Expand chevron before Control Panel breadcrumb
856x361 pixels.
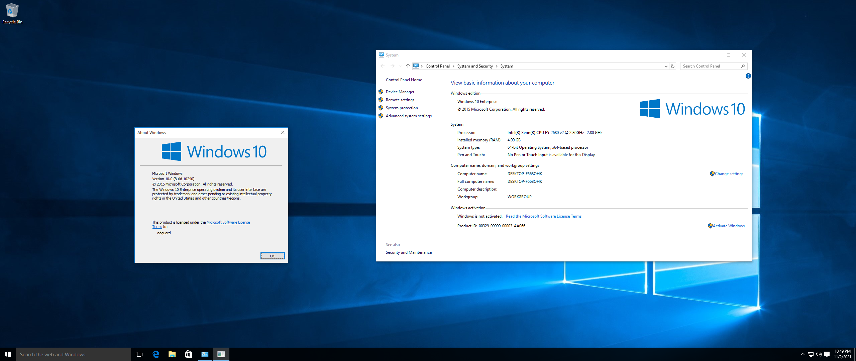(x=422, y=66)
